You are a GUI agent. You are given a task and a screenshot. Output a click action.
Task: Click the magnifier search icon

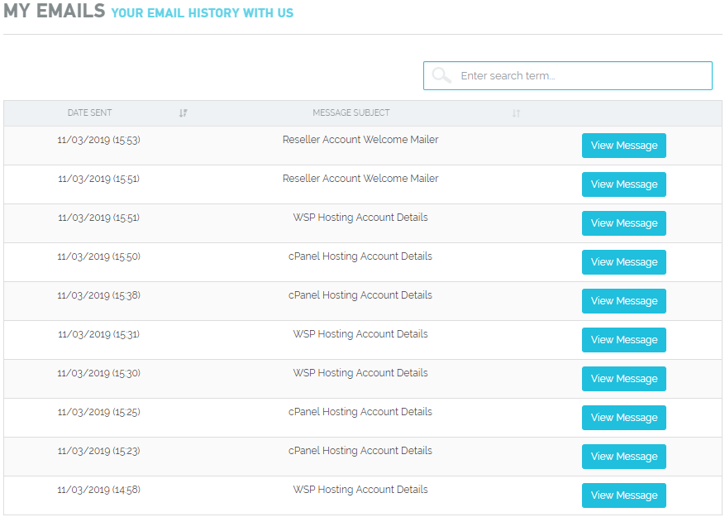pyautogui.click(x=441, y=75)
